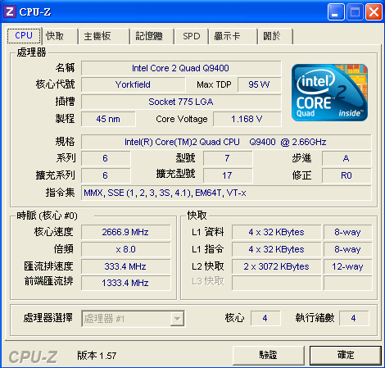Click the Intel Core 2 Quad logo
This screenshot has width=385, height=368.
(329, 93)
